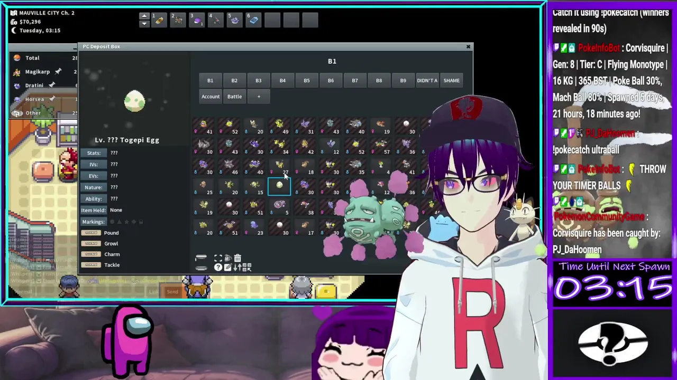Image resolution: width=677 pixels, height=380 pixels.
Task: Toggle the circle marking
Action: [111, 222]
